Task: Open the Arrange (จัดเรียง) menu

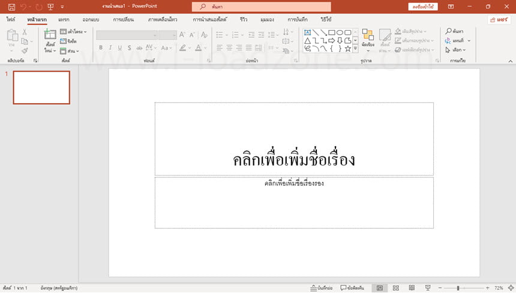Action: (368, 40)
